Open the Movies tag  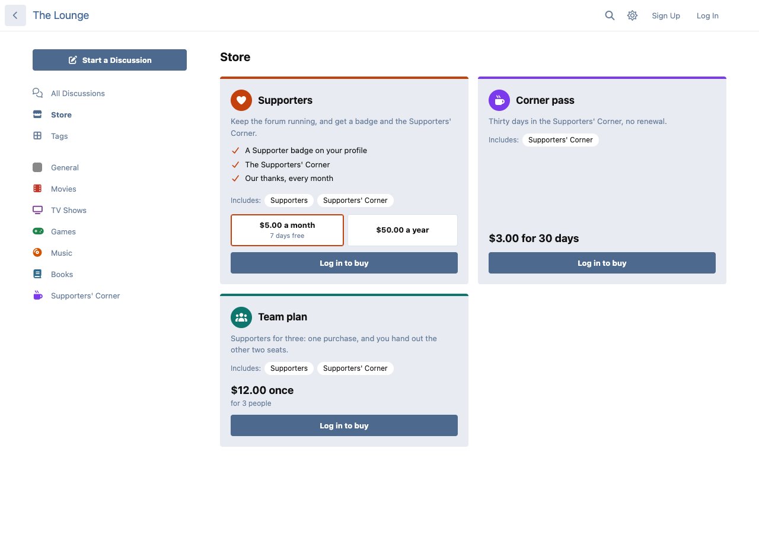(63, 189)
